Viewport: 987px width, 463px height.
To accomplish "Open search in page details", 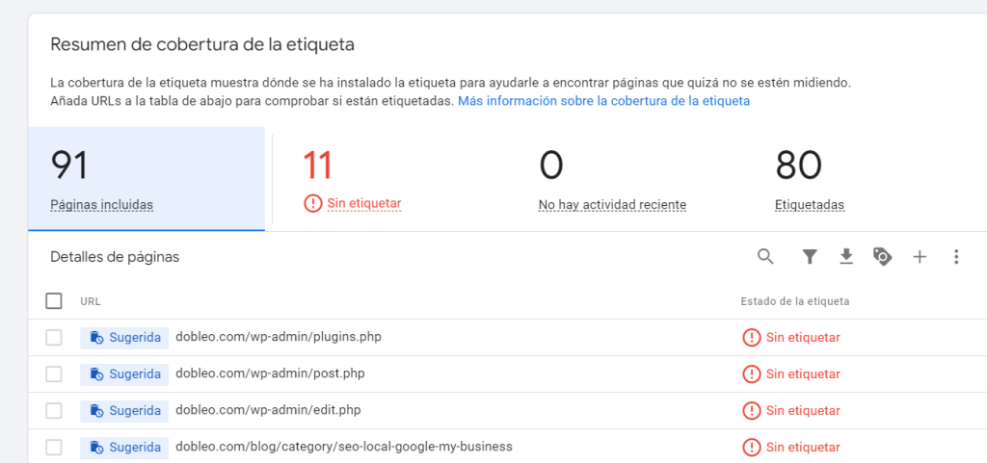I will tap(765, 256).
